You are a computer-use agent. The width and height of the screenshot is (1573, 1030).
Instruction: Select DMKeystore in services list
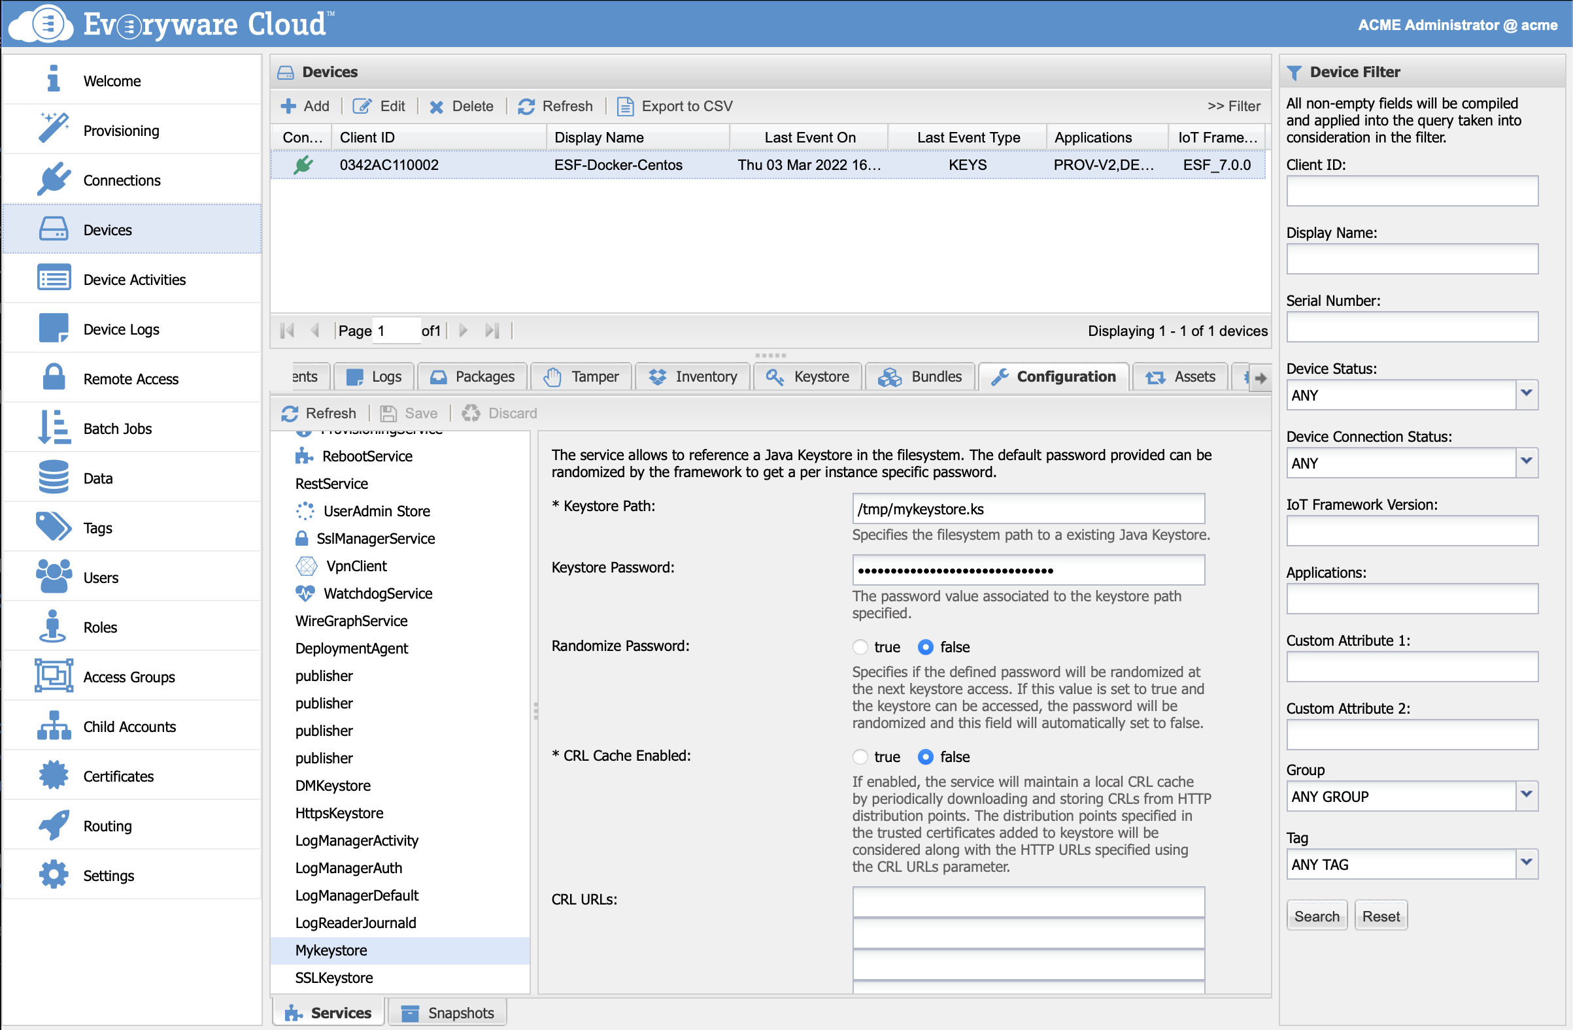(400, 785)
